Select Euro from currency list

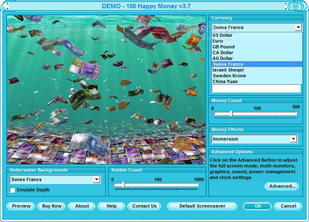[x=257, y=41]
